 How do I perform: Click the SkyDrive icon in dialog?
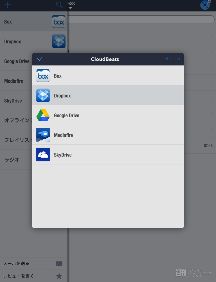[43, 155]
